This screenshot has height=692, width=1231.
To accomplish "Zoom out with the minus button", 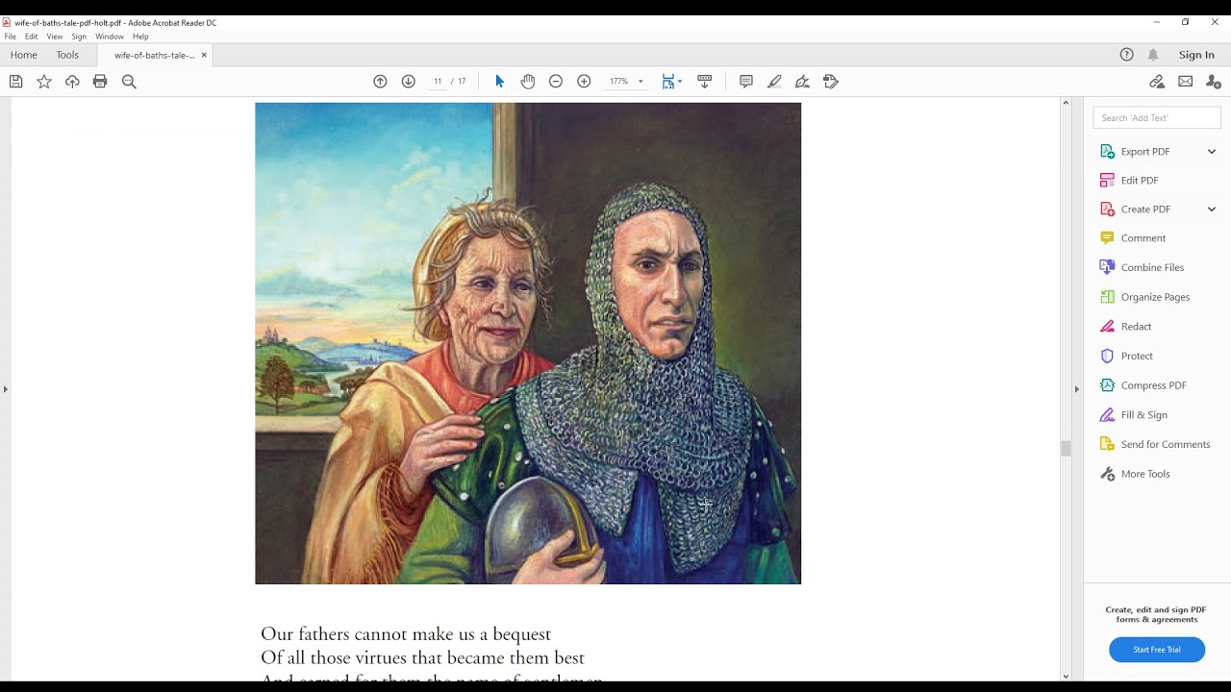I will coord(555,82).
